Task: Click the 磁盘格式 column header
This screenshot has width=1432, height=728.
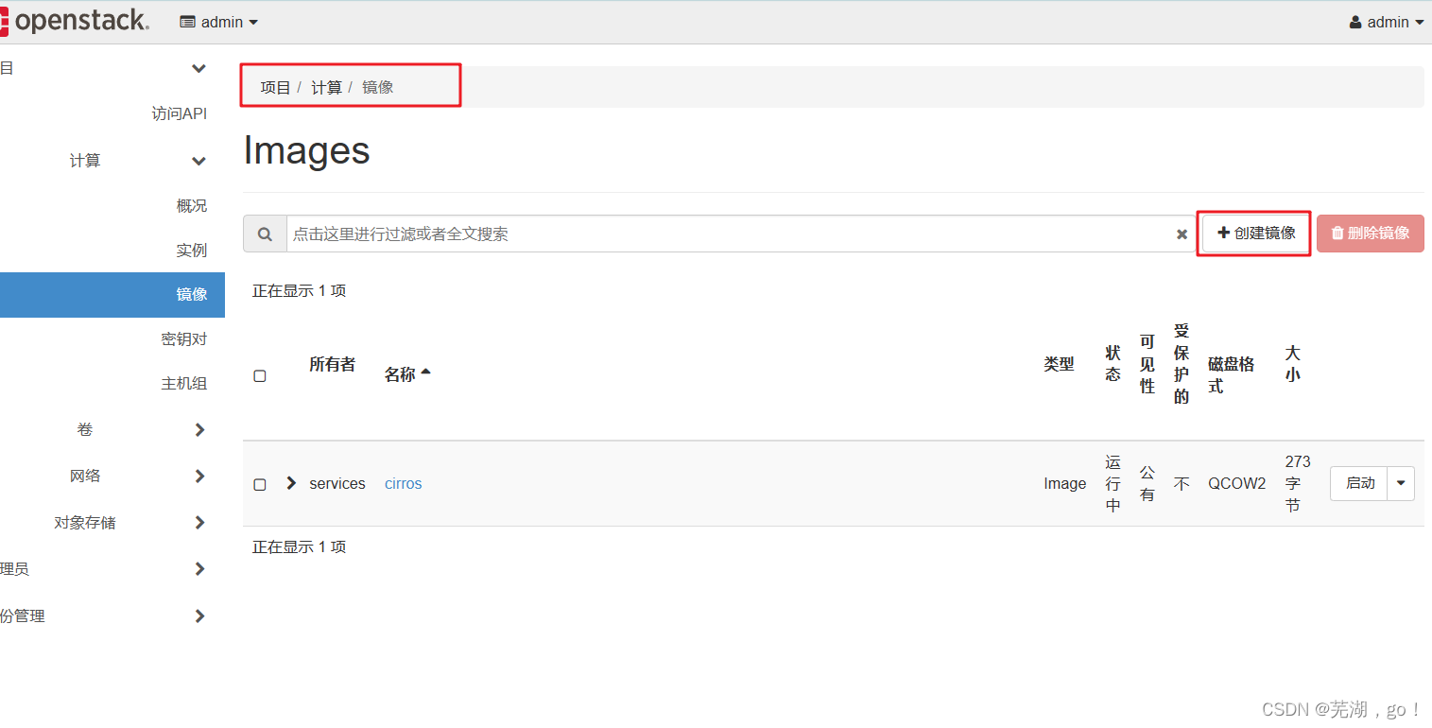Action: tap(1232, 375)
